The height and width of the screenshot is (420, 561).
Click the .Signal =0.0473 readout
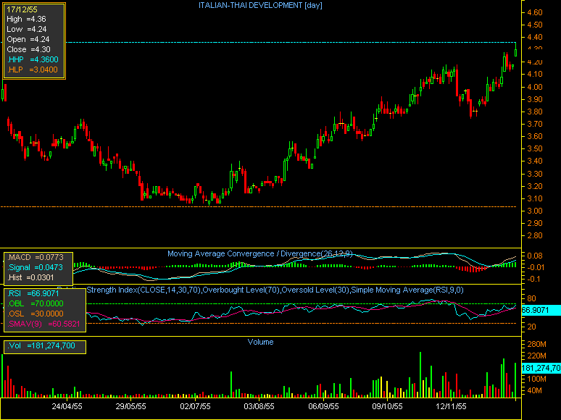[35, 267]
